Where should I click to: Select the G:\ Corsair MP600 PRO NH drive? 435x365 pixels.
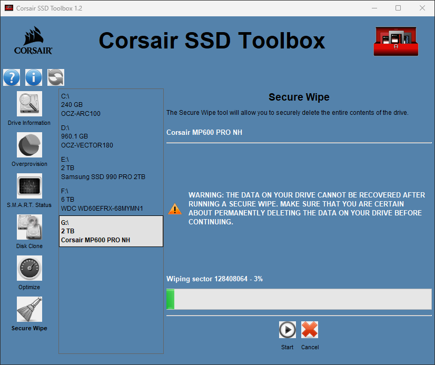tap(111, 231)
